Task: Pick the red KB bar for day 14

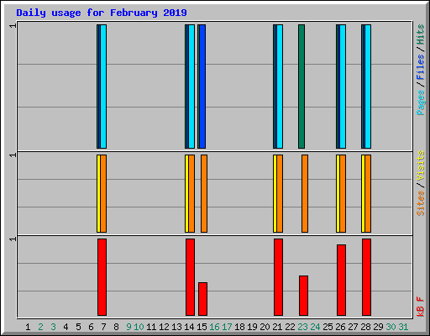Action: (x=190, y=277)
